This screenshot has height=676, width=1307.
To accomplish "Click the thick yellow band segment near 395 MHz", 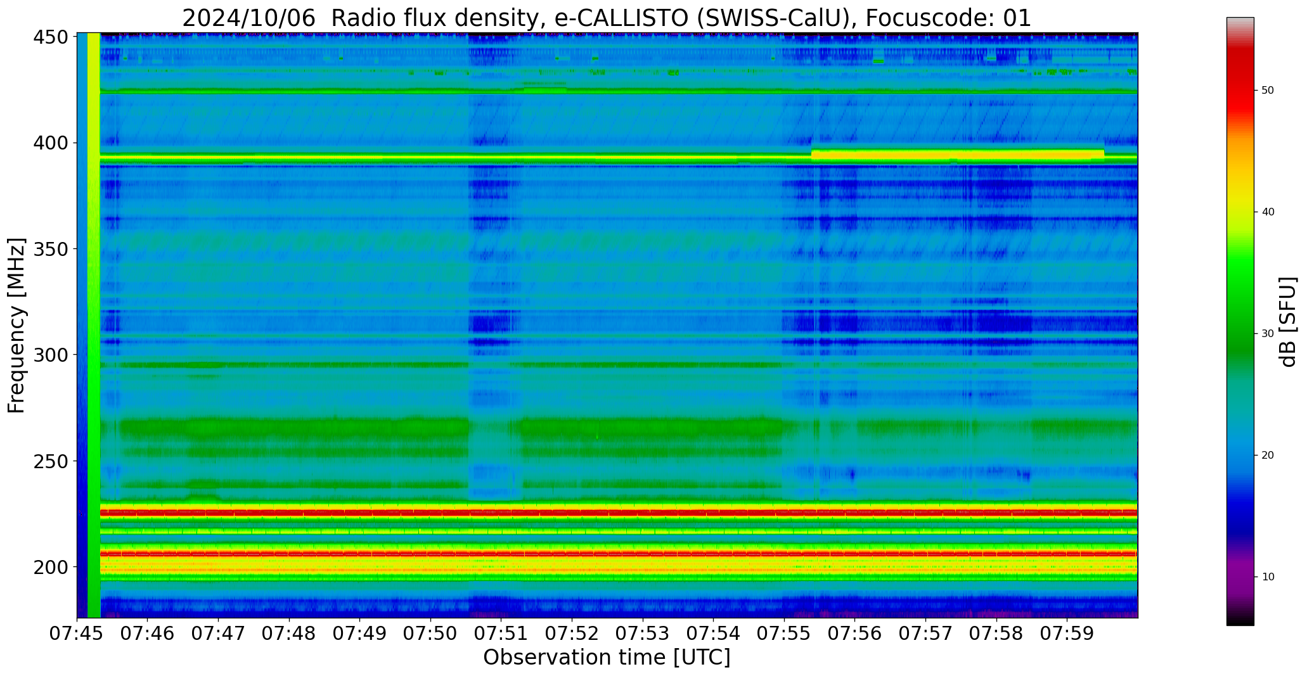I will pos(958,155).
